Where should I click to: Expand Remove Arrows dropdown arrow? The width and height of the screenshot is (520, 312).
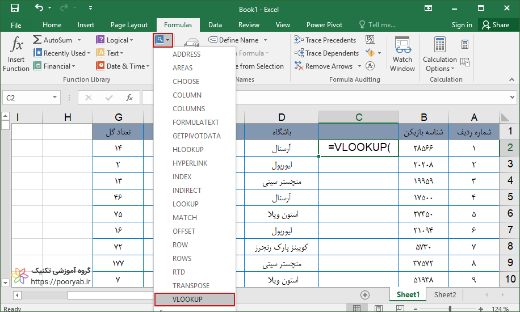359,66
